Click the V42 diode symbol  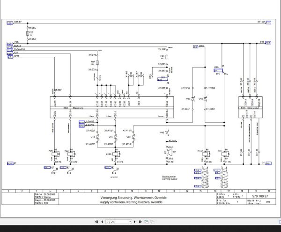167,133
